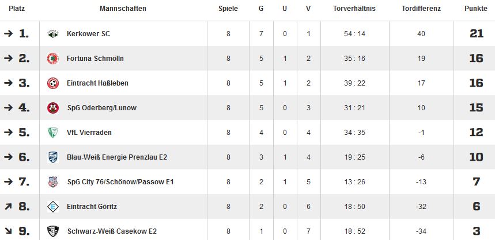Open the Schwarz-Weiß Casekow E2 team link
The image size is (495, 240).
[112, 231]
